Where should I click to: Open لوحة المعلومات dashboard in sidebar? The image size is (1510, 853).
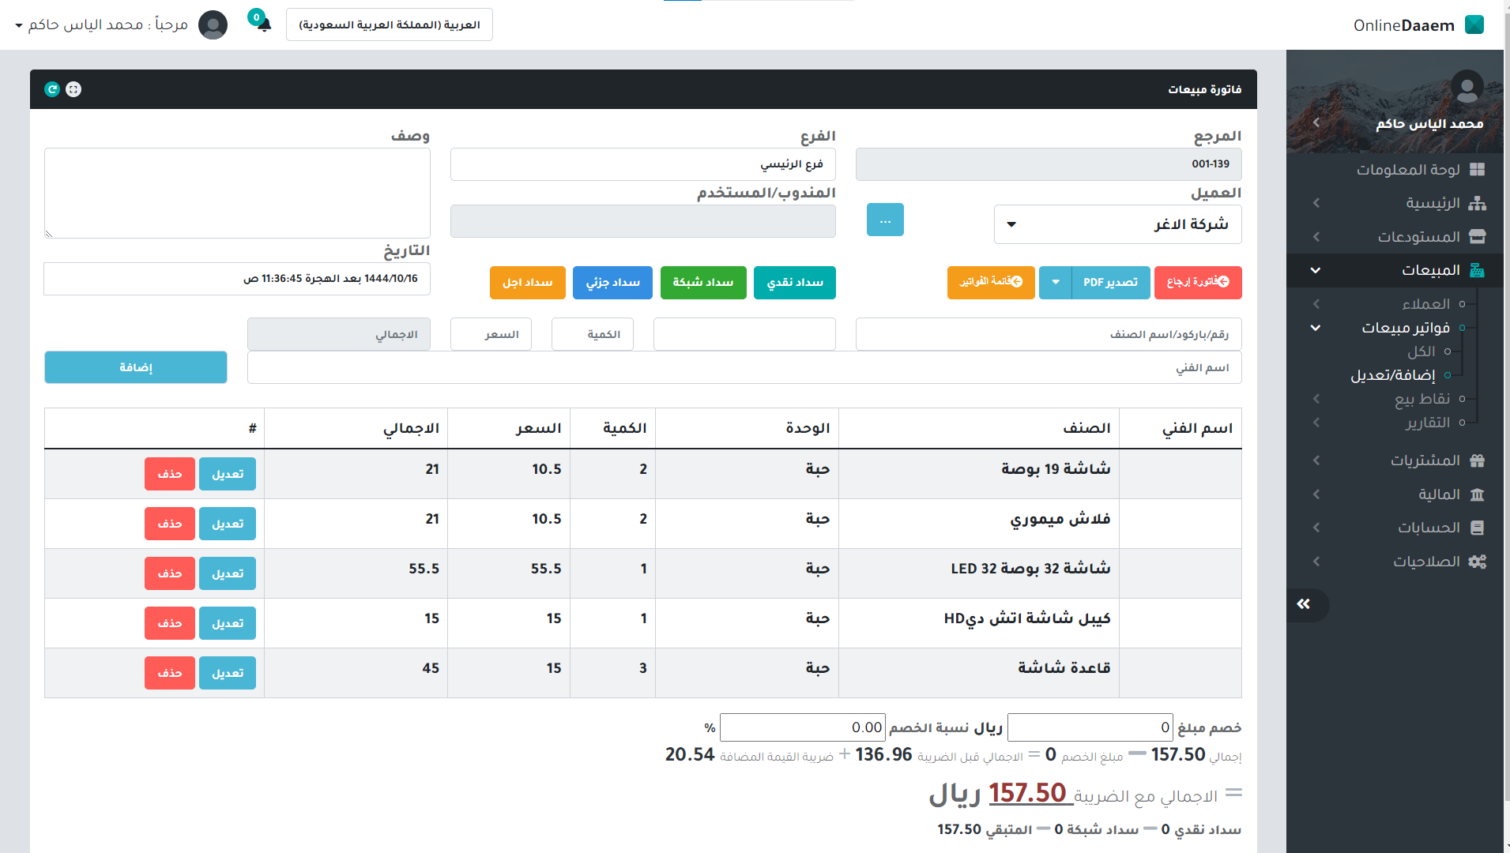pos(1408,170)
